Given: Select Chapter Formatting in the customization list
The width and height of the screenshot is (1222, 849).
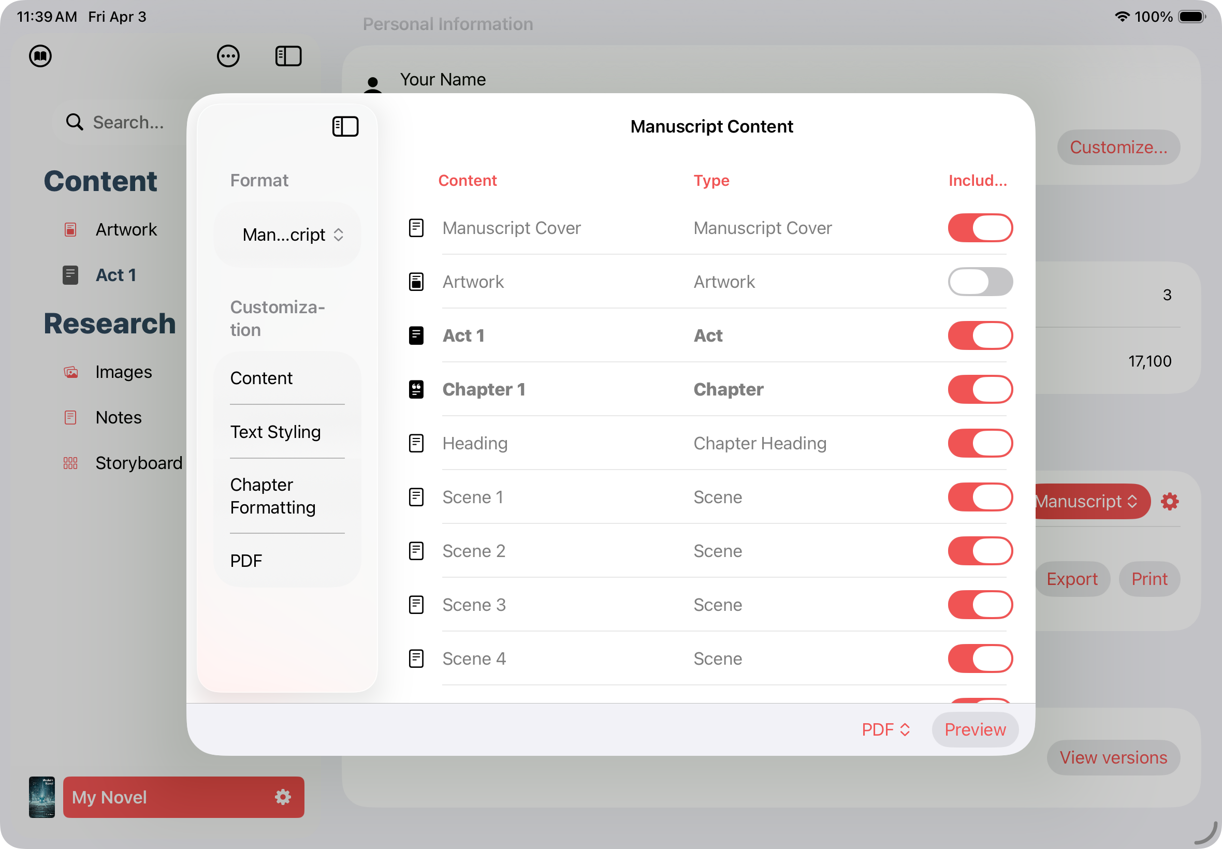Looking at the screenshot, I should pyautogui.click(x=273, y=496).
